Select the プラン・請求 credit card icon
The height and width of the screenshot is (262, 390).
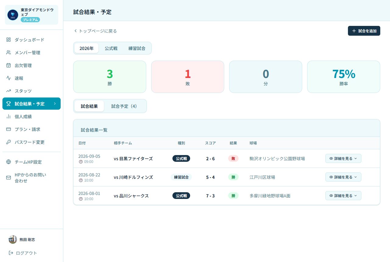[x=9, y=129]
